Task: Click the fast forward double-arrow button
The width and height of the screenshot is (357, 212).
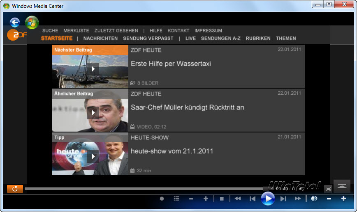Action: click(x=298, y=199)
